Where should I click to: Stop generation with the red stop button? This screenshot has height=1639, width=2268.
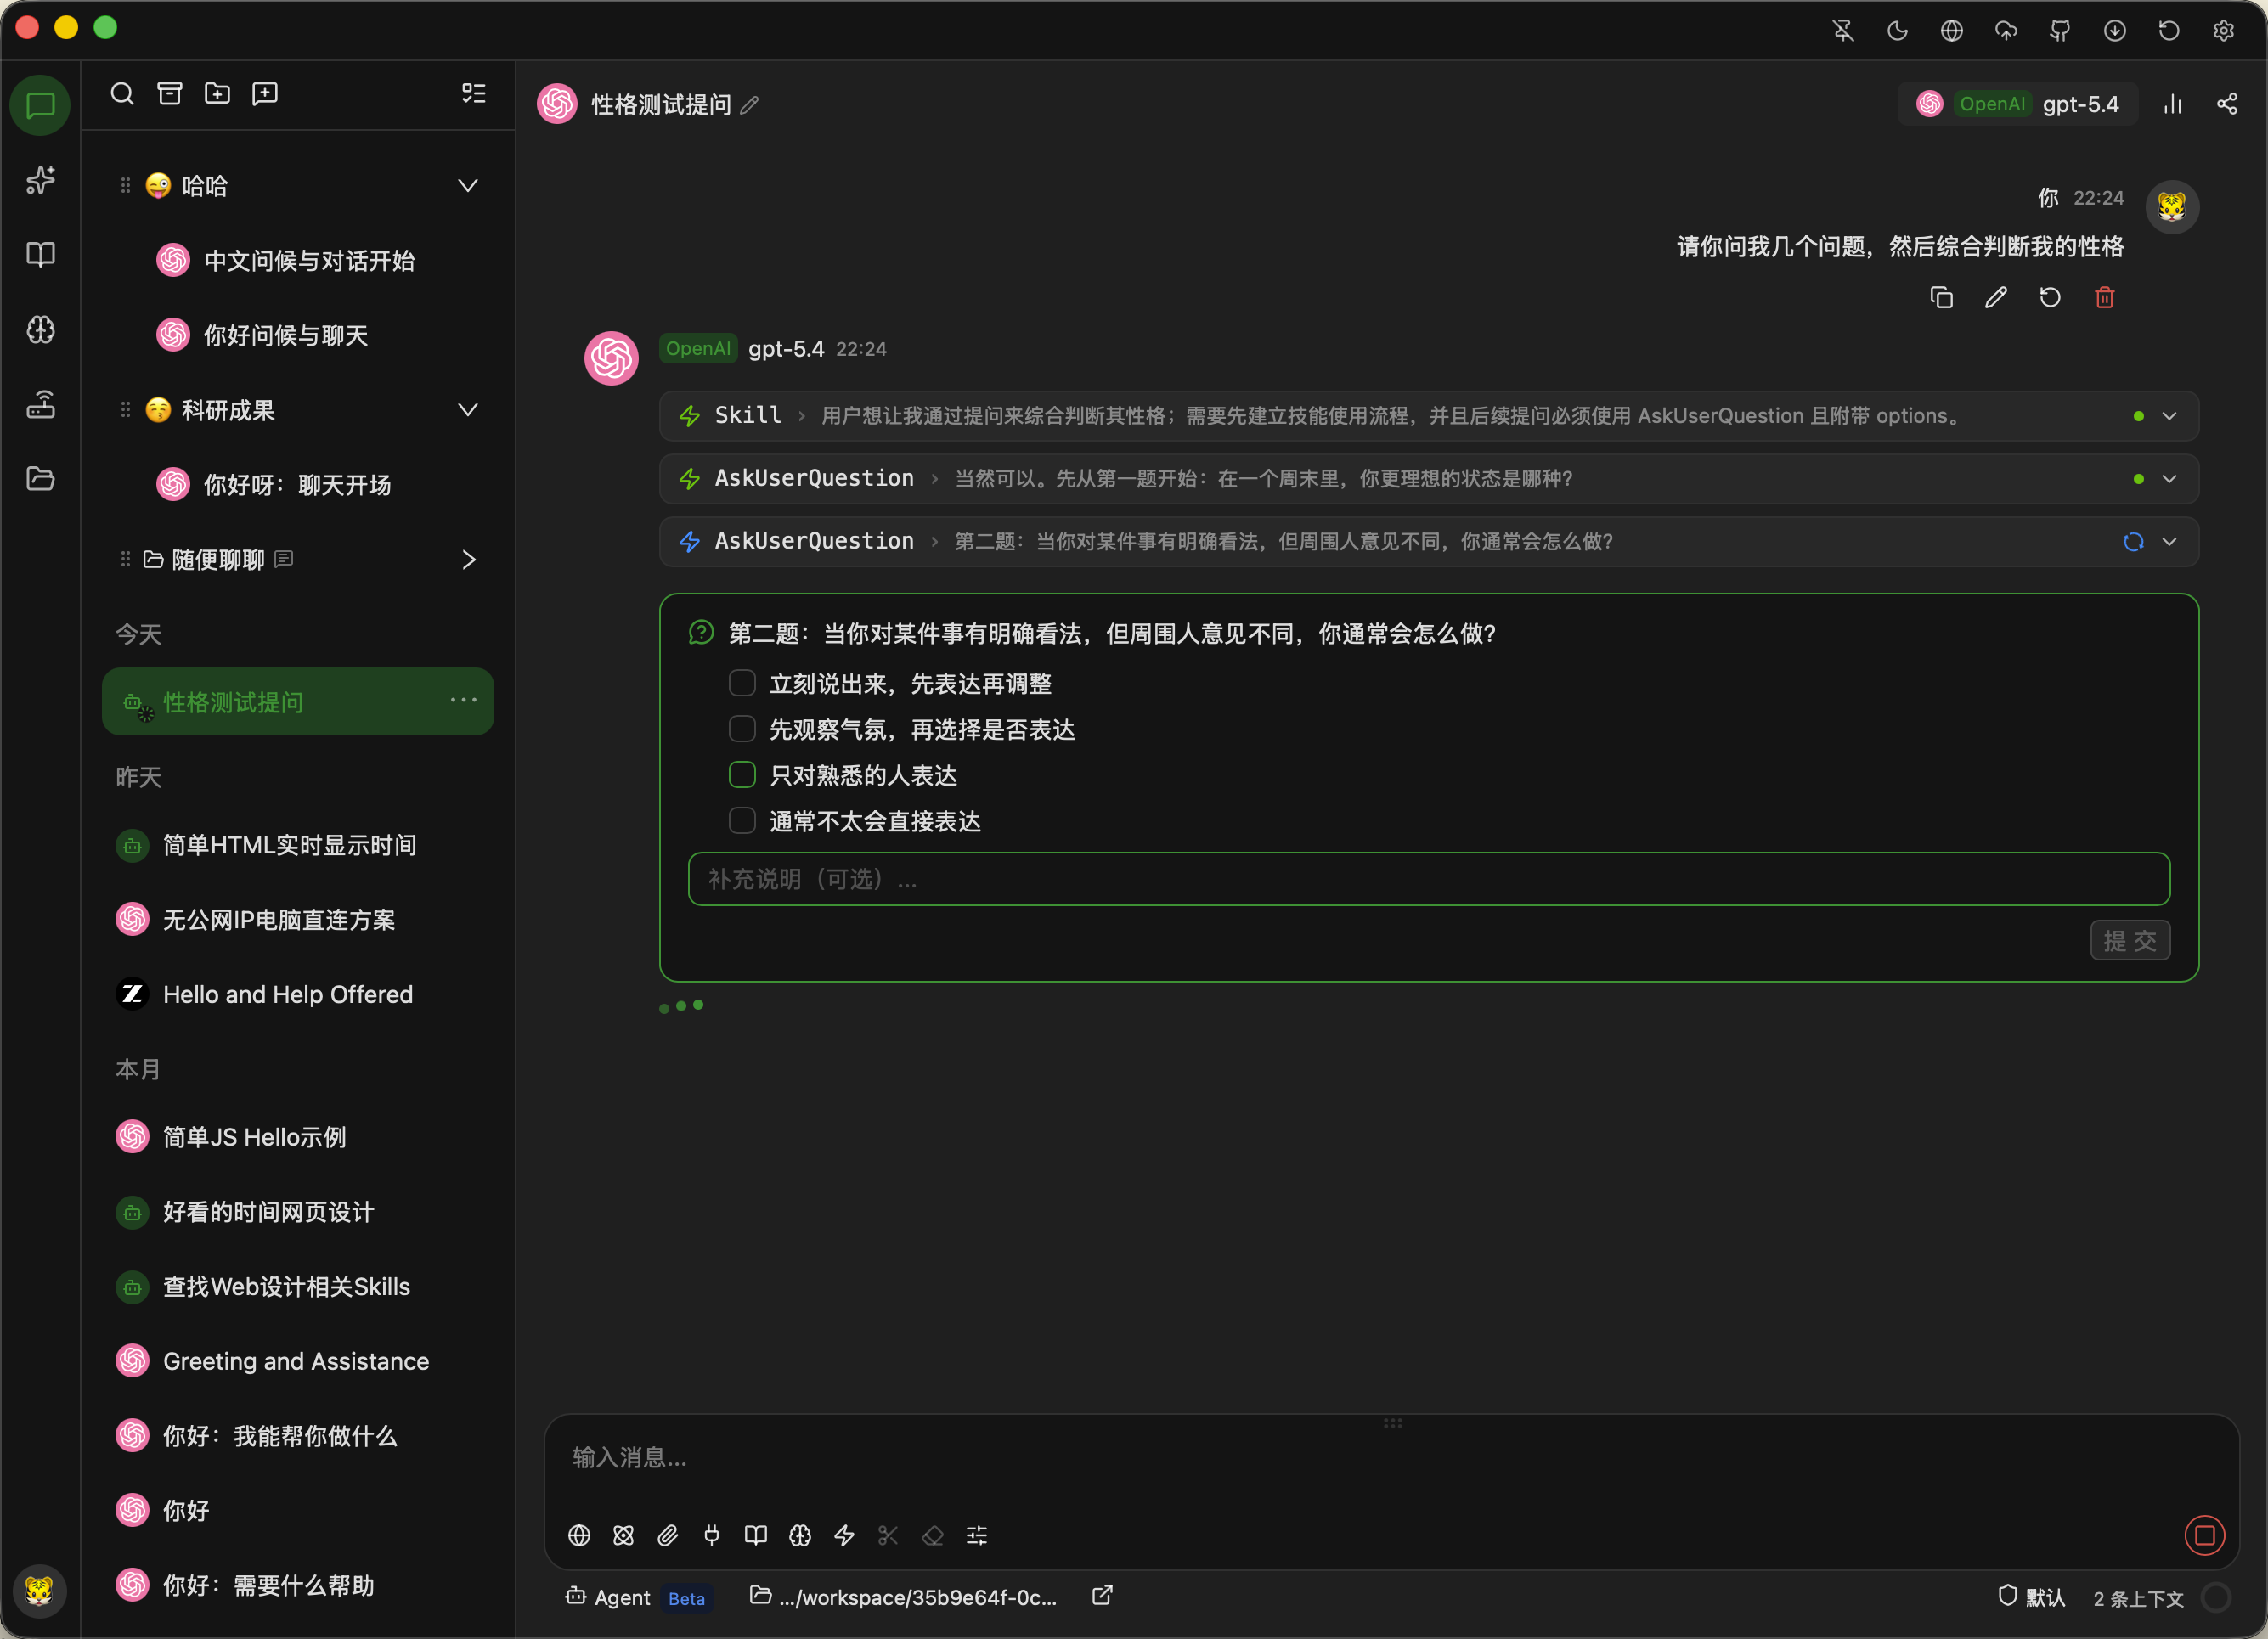[x=2204, y=1535]
